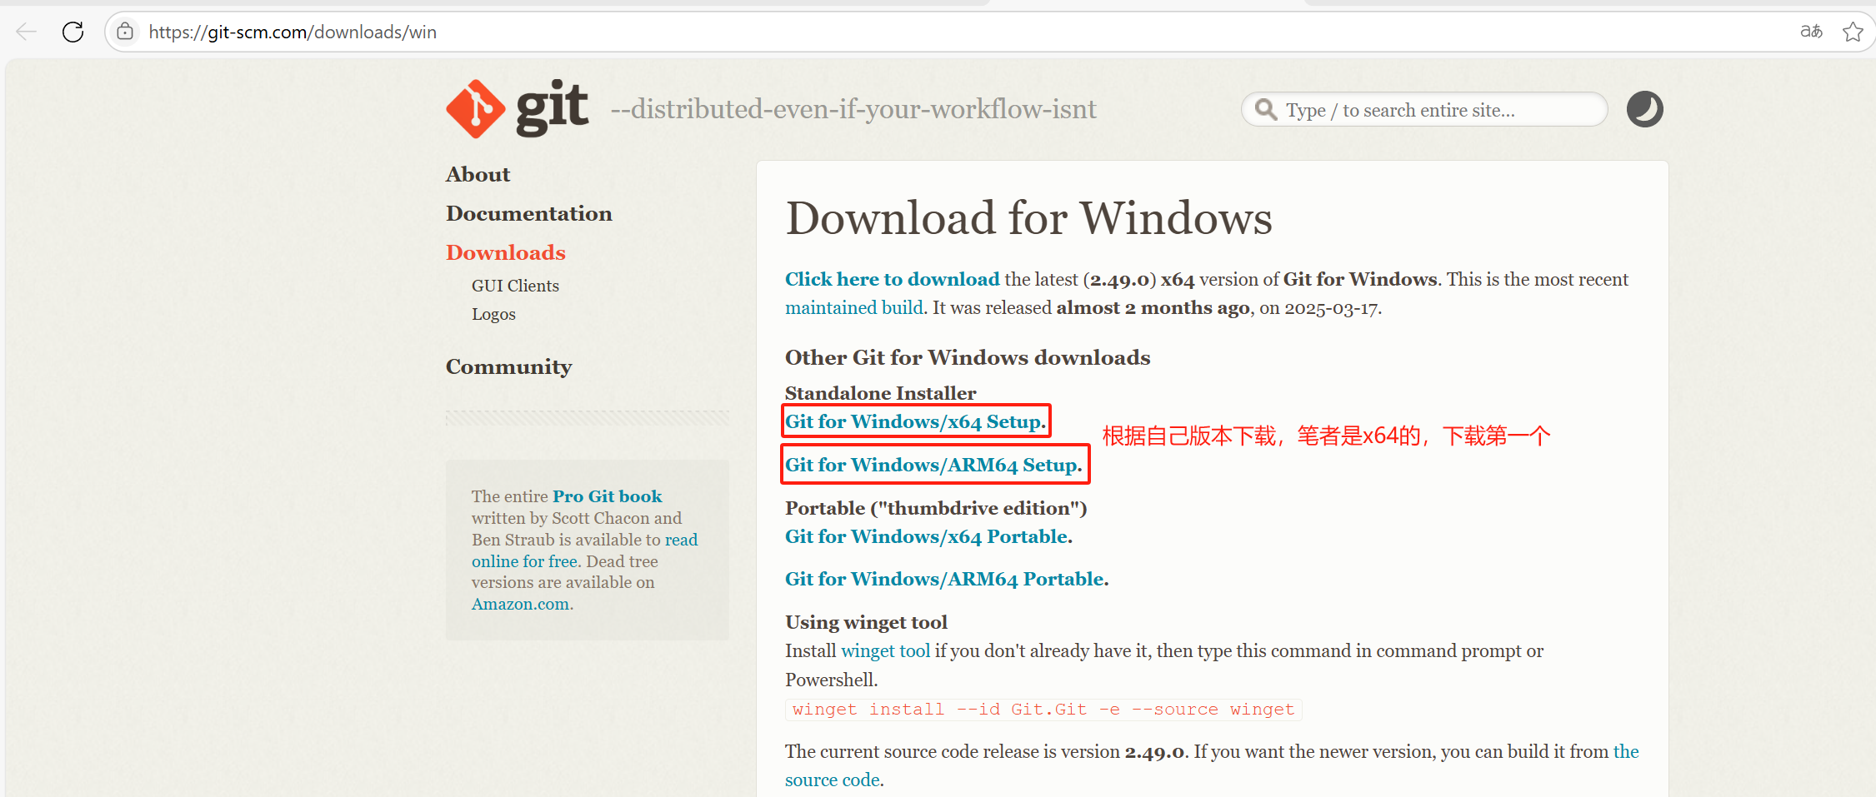Image resolution: width=1876 pixels, height=797 pixels.
Task: Follow 'read online for free' link
Action: pos(584,550)
